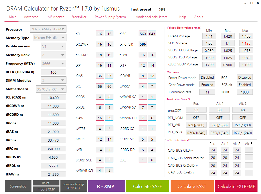Open the Profile version dropdown

pyautogui.click(x=53, y=46)
